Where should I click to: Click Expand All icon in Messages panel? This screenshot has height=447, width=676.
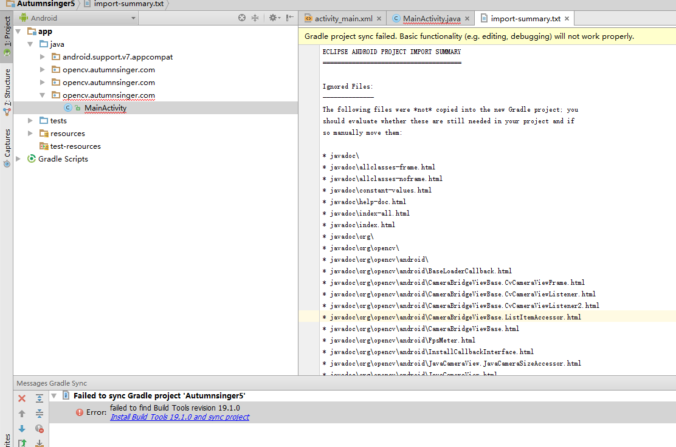(x=40, y=398)
